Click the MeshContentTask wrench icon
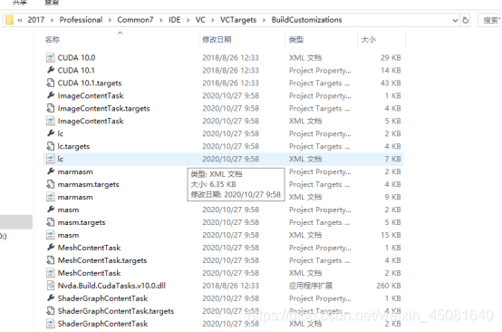Viewport: 502px width, 332px height. 50,247
